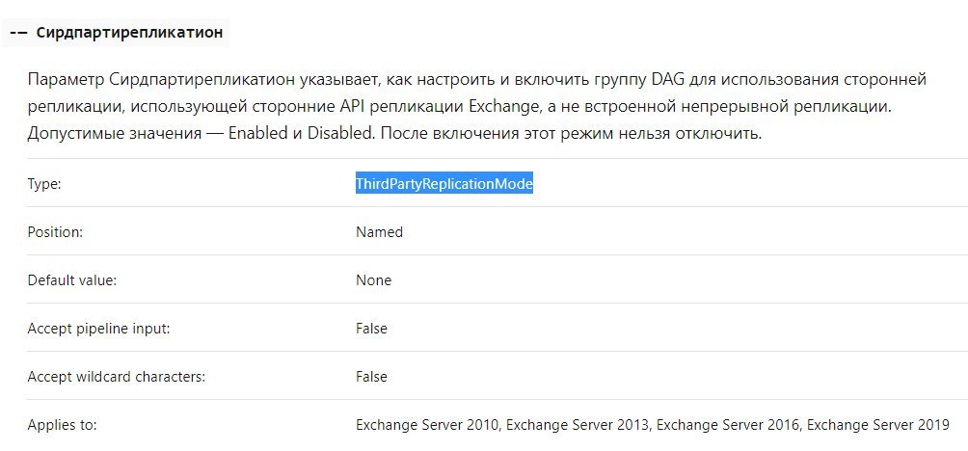Click the "Accept pipeline input:" label

pyautogui.click(x=98, y=329)
